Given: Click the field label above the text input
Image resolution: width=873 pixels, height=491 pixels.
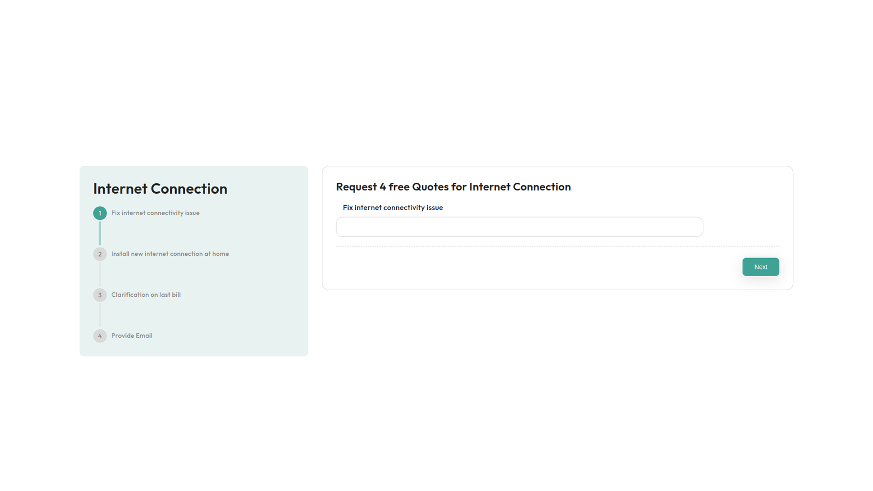Looking at the screenshot, I should pyautogui.click(x=392, y=208).
